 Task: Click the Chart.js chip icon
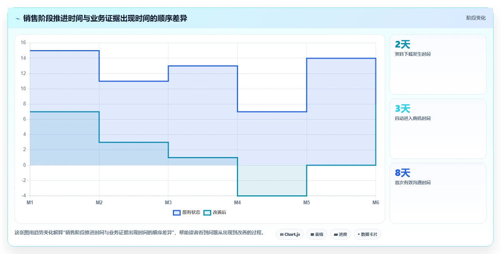pyautogui.click(x=282, y=235)
